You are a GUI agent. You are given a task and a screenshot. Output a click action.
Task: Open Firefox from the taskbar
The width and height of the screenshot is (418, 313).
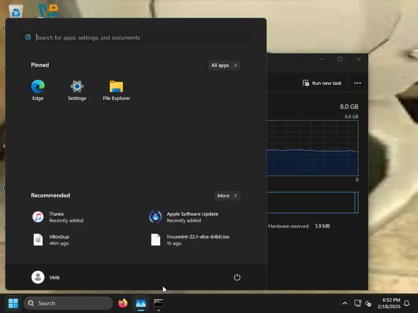(x=122, y=303)
